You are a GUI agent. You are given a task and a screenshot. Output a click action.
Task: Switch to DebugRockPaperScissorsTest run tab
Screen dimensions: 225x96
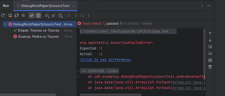click(x=45, y=6)
